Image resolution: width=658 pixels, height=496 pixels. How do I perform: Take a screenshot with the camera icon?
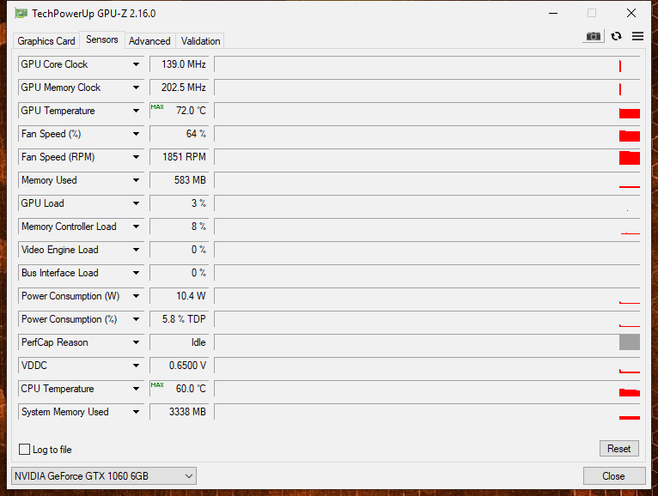pyautogui.click(x=593, y=36)
